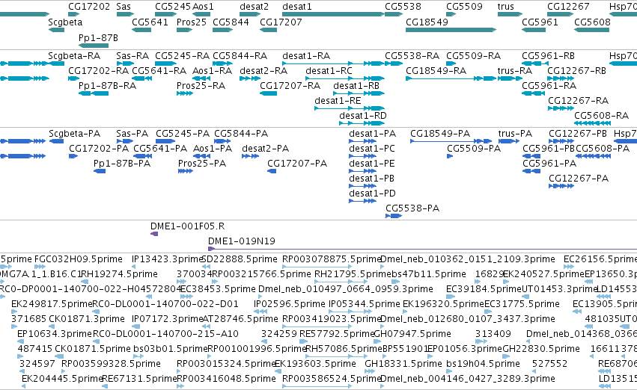Select the desat1-RB transcript label
The height and width of the screenshot is (390, 637).
(x=356, y=85)
